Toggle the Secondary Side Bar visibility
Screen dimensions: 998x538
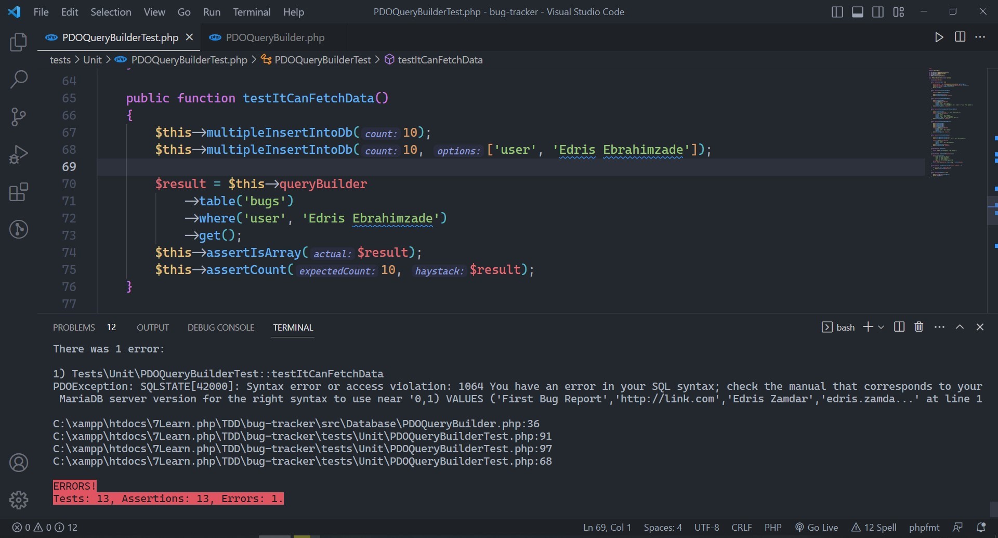tap(878, 12)
